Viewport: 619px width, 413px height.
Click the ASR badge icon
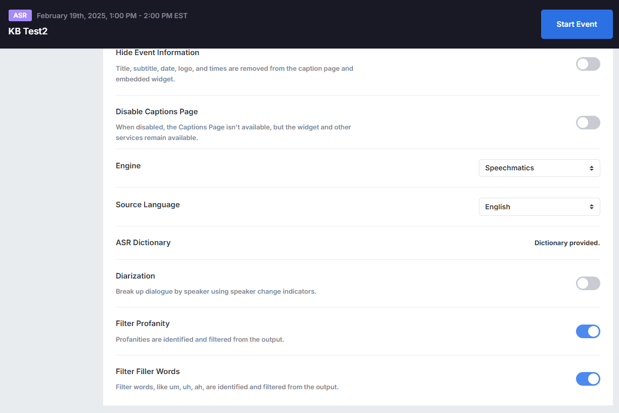20,15
